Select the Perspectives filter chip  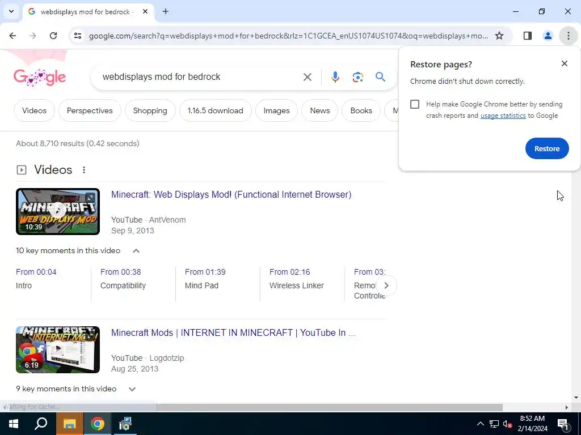pos(90,110)
